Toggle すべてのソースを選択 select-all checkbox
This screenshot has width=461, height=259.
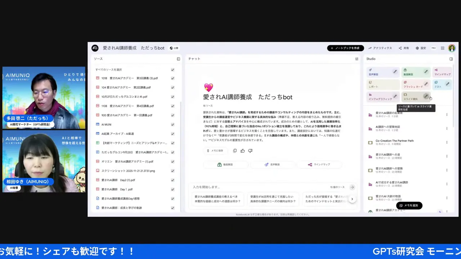pos(173,69)
